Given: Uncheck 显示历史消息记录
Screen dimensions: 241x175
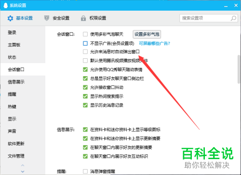Looking at the screenshot, I should tap(85, 105).
